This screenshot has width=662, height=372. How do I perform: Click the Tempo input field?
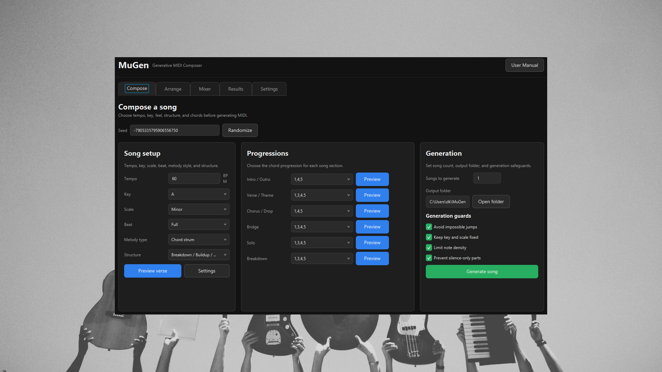(x=194, y=179)
